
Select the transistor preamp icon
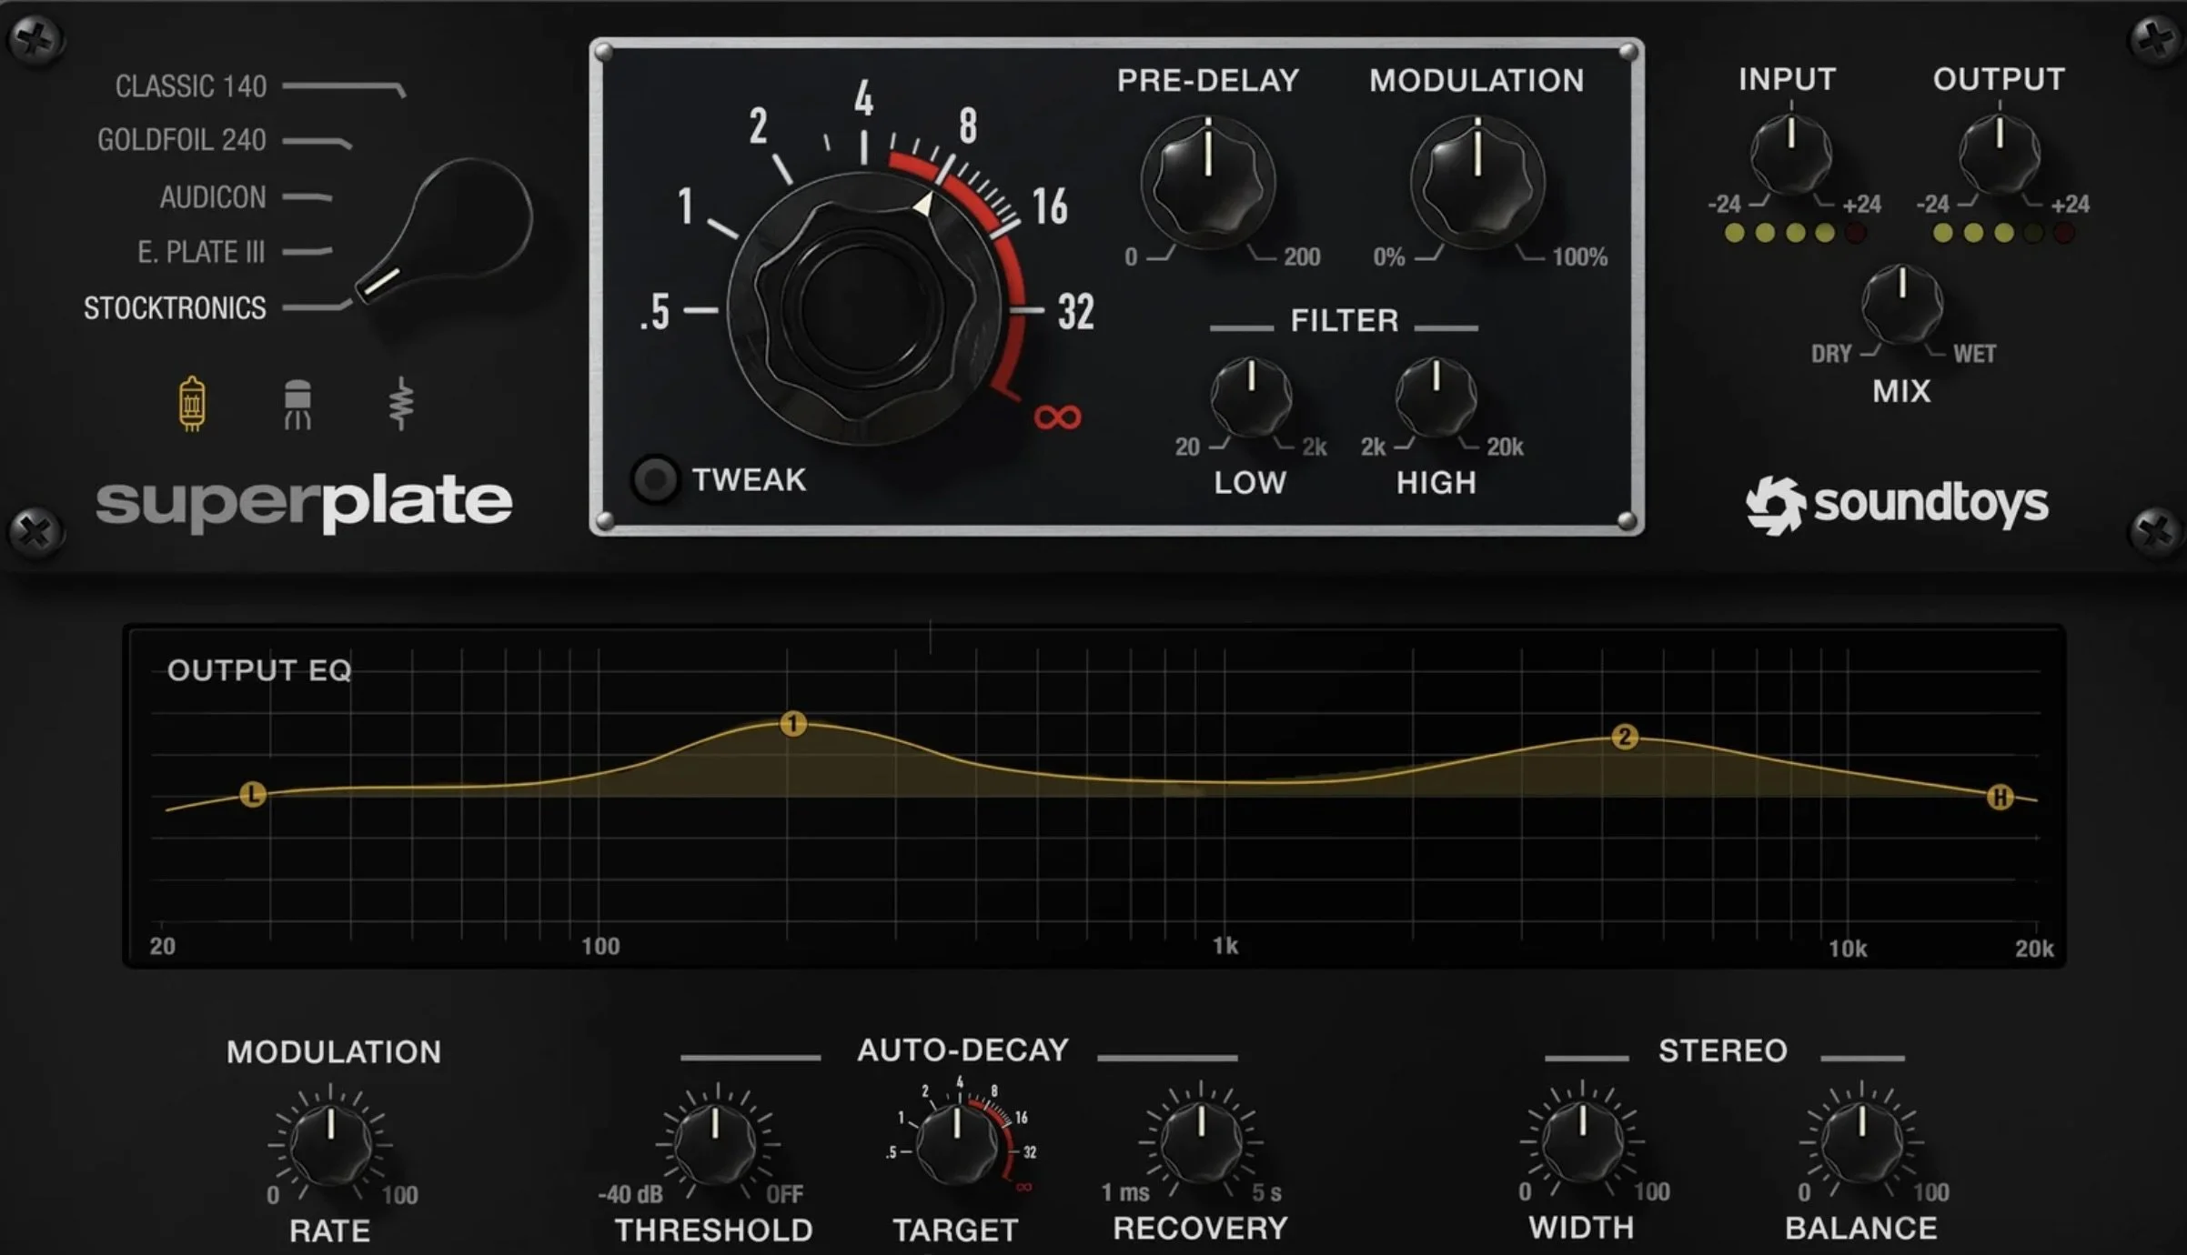[x=297, y=405]
